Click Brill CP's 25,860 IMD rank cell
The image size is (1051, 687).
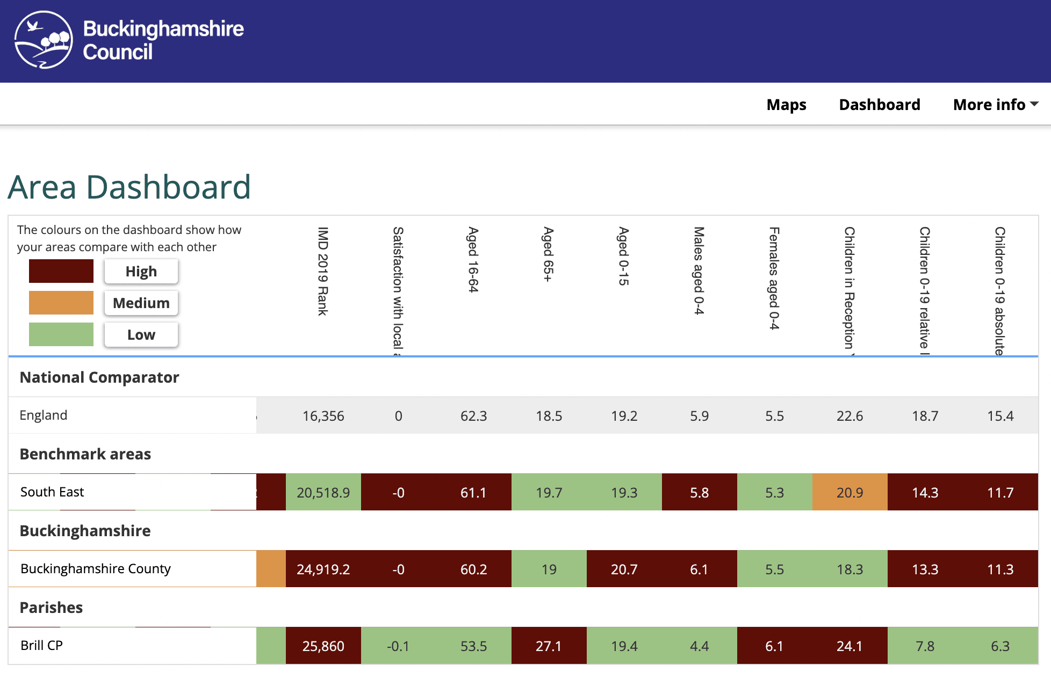tap(323, 646)
